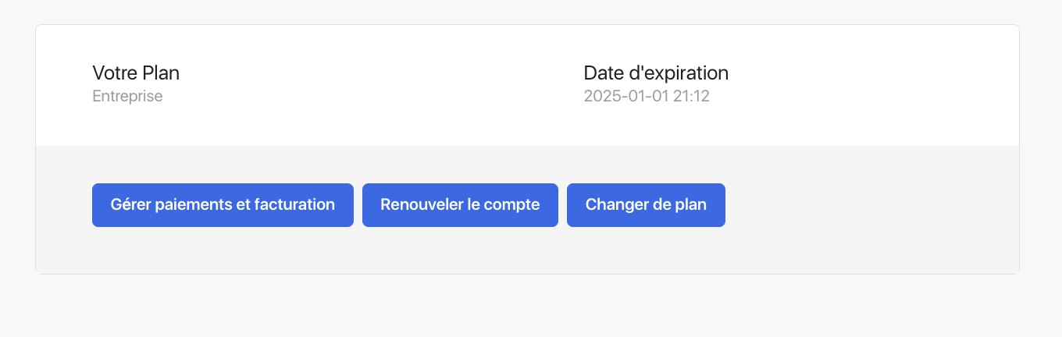Click the time 21:12 in the expiration text

tap(693, 97)
